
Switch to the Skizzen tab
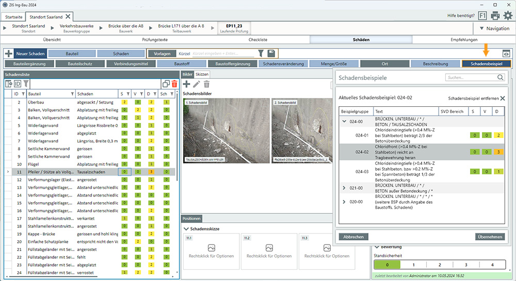tap(202, 74)
